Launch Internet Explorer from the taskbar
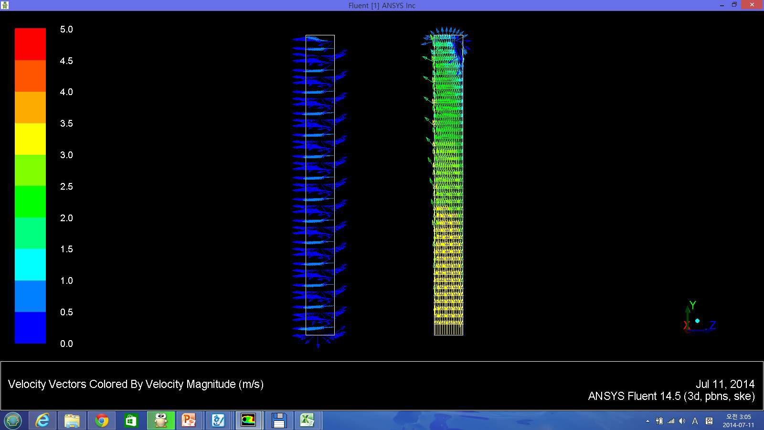 pos(42,420)
